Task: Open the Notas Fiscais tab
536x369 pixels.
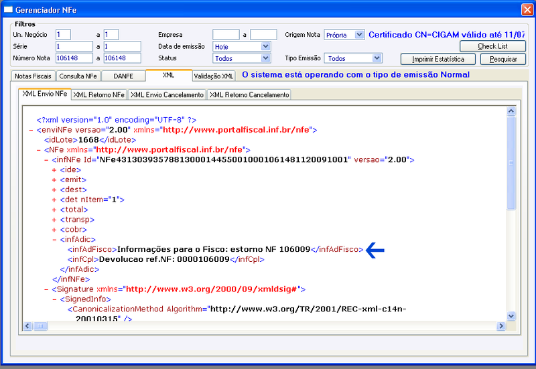Action: pyautogui.click(x=33, y=76)
